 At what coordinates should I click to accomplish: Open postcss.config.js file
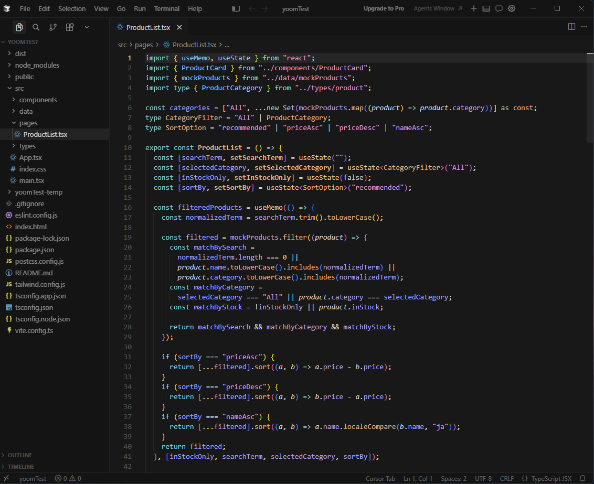click(55, 262)
